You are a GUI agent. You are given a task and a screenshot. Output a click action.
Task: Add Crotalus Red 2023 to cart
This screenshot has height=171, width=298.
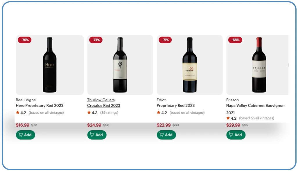point(97,135)
